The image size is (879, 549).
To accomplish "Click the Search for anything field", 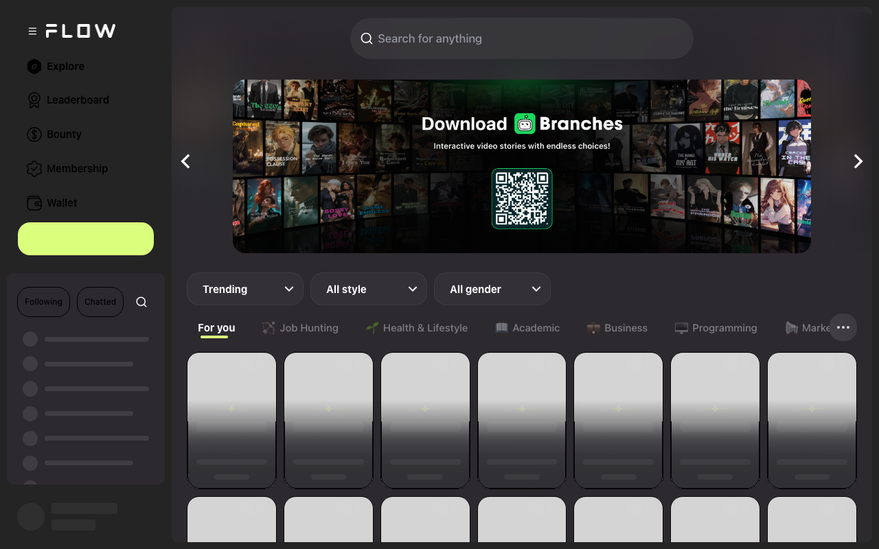I will (x=522, y=38).
